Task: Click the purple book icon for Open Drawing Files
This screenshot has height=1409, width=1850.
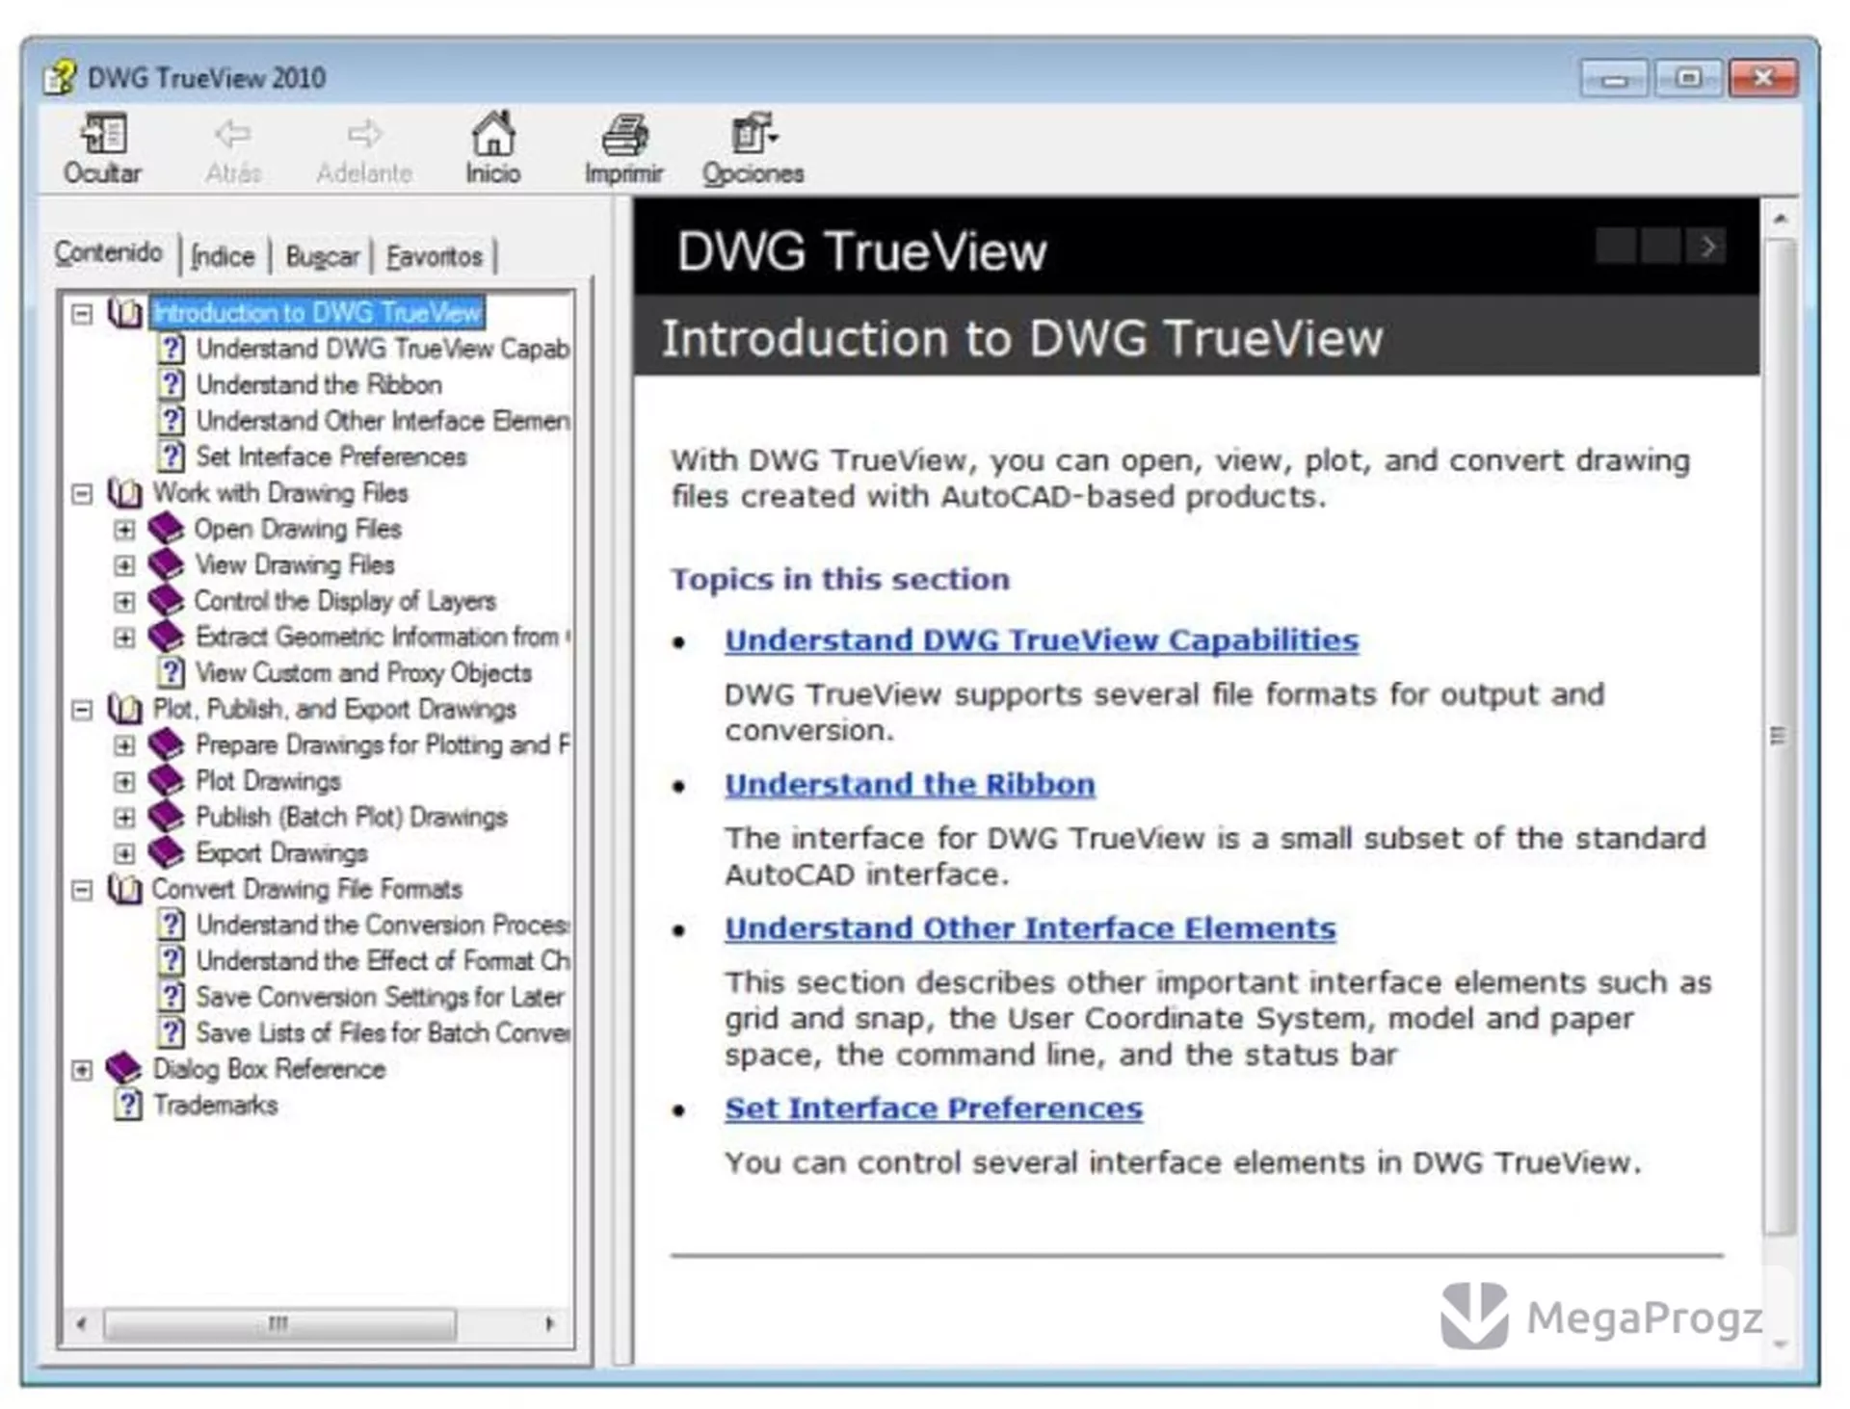Action: pos(166,529)
